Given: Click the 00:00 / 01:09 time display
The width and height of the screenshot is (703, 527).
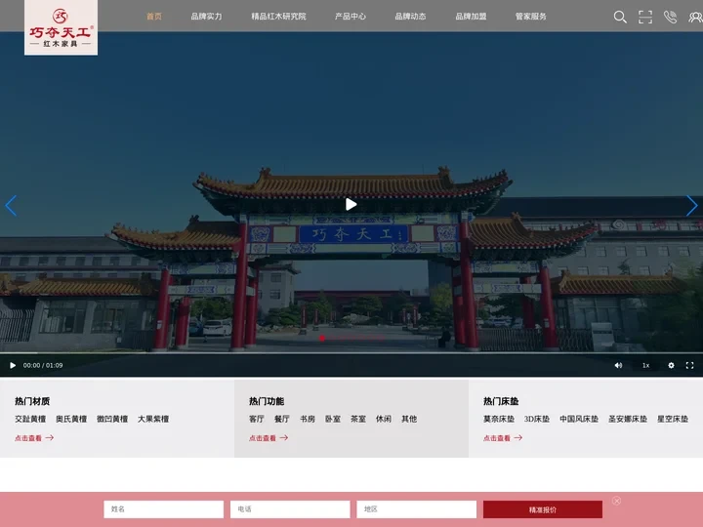Looking at the screenshot, I should click(x=43, y=365).
